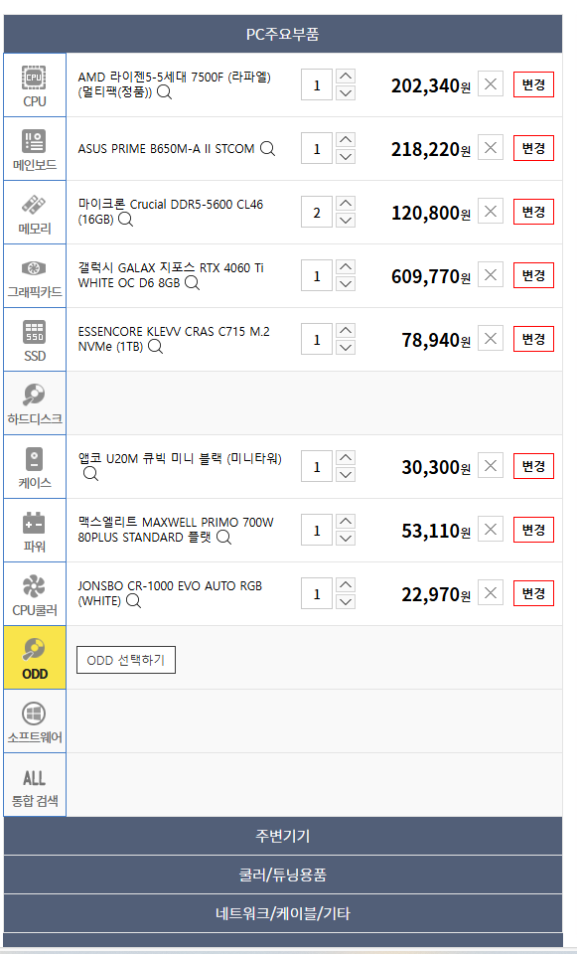Click magnifier icon next to ASUS PRIME B650M-A II
Image resolution: width=577 pixels, height=954 pixels.
click(x=267, y=148)
